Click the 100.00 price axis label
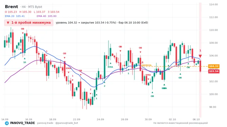227x127 pixels. coord(214,94)
